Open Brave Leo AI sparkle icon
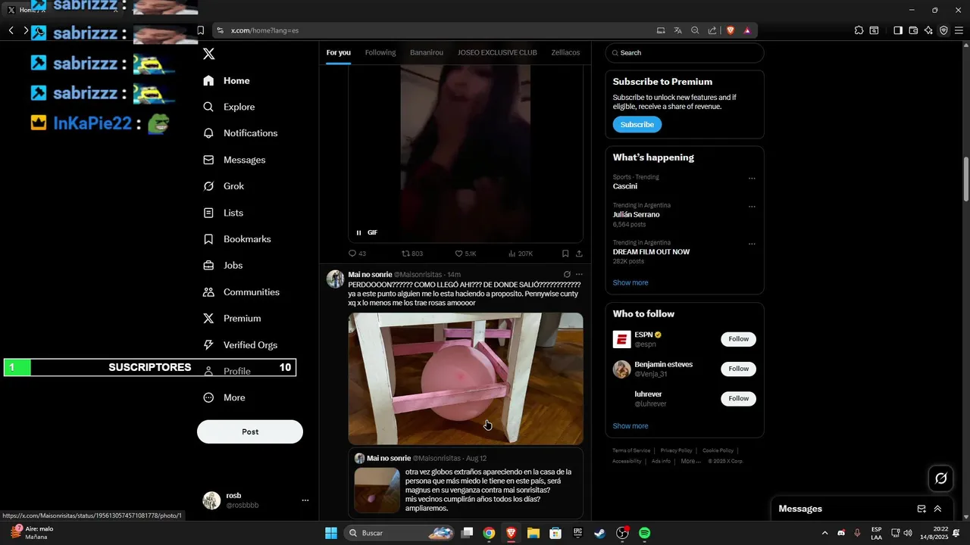 click(x=928, y=30)
